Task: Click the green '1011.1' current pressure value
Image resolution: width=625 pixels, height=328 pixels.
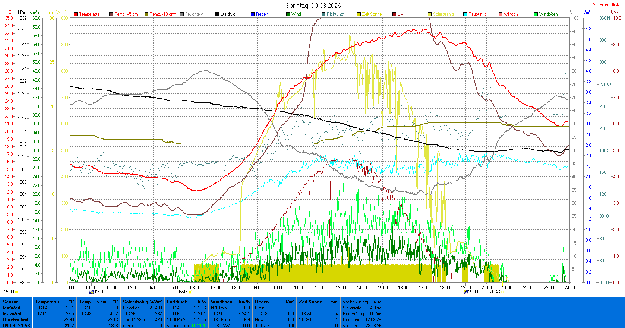Action: pyautogui.click(x=199, y=326)
